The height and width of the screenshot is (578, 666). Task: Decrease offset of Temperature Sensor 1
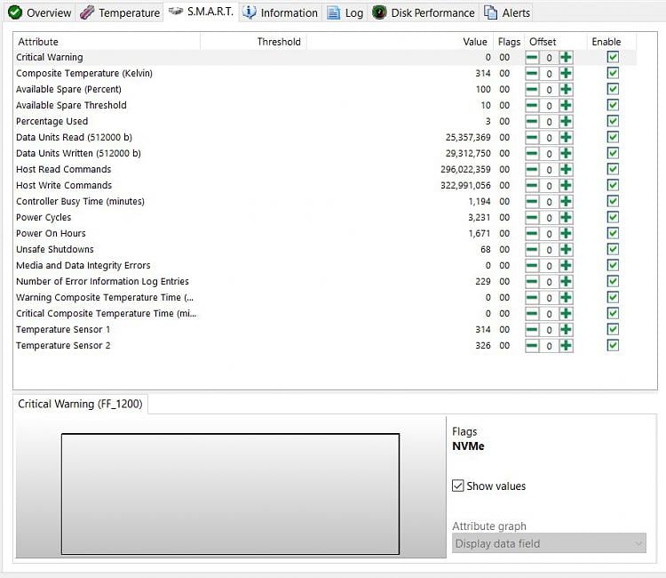532,330
